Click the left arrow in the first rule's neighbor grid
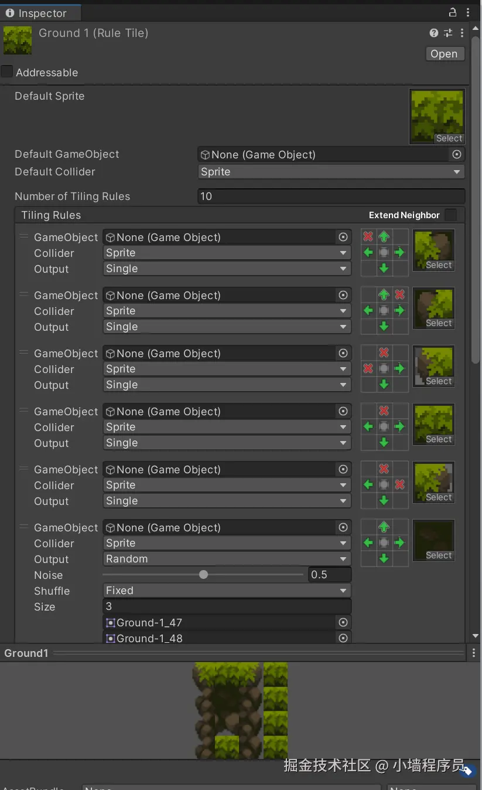 coord(368,253)
